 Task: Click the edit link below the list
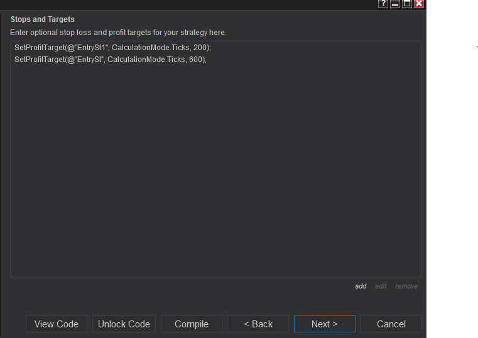[381, 287]
